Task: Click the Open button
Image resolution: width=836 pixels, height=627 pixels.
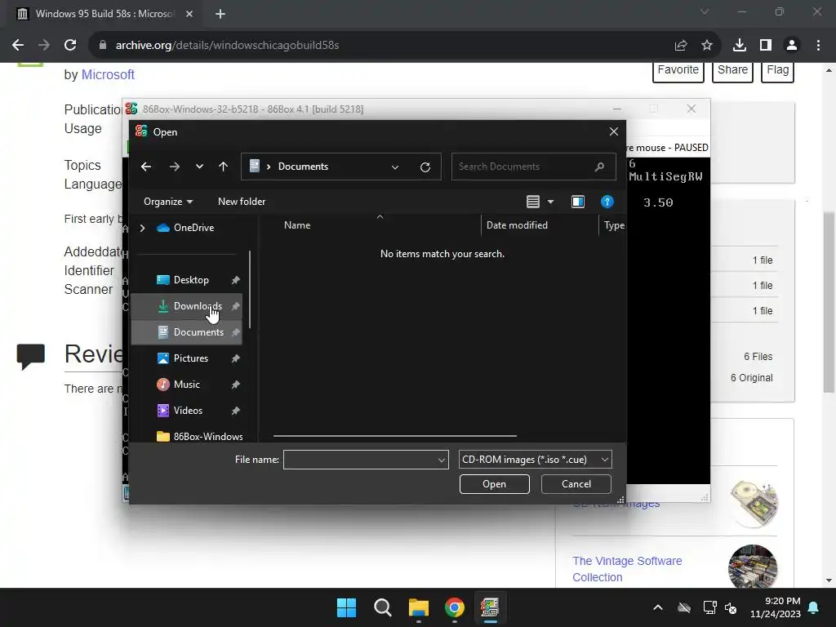Action: pyautogui.click(x=494, y=484)
